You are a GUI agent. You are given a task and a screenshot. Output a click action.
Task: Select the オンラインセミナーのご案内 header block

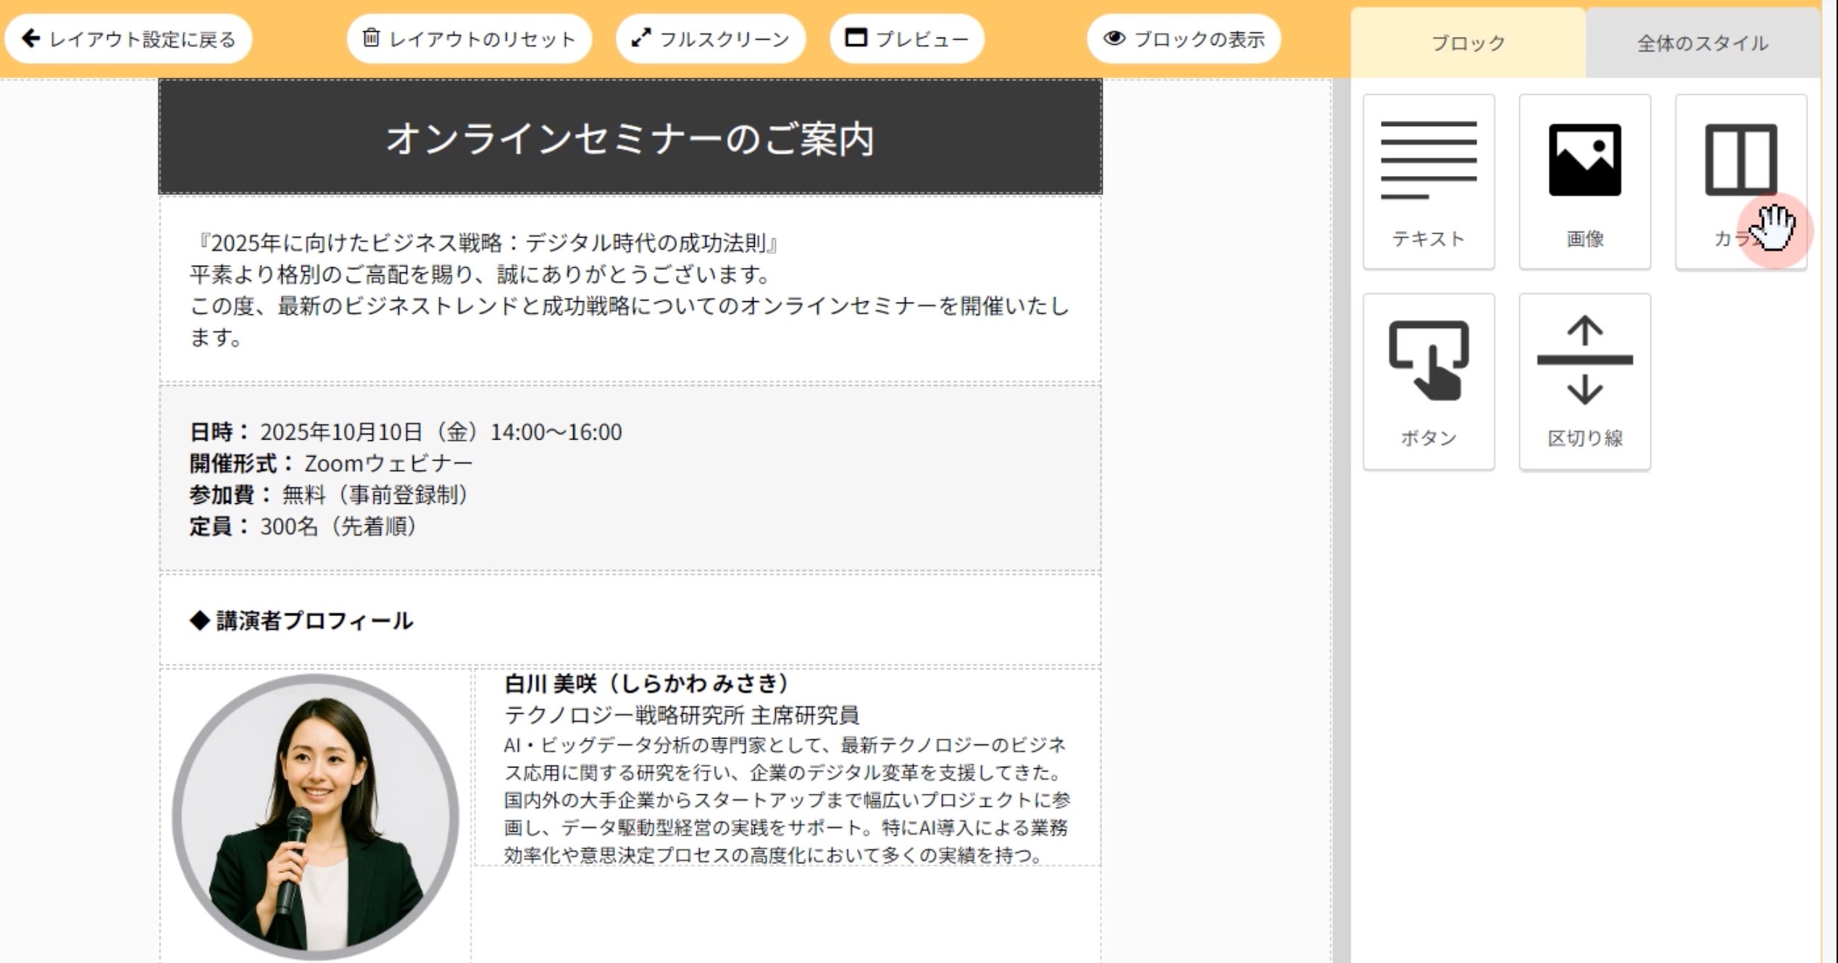[630, 138]
